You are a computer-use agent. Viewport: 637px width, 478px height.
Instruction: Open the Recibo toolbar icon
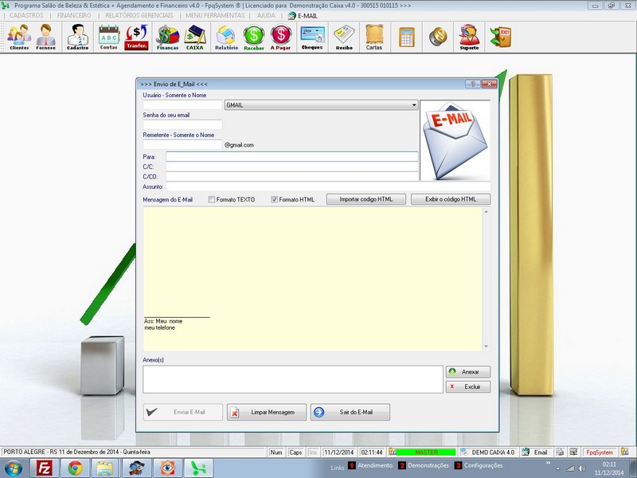pyautogui.click(x=344, y=37)
